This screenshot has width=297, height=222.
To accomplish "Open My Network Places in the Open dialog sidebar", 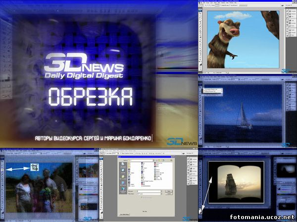I will point(123,190).
